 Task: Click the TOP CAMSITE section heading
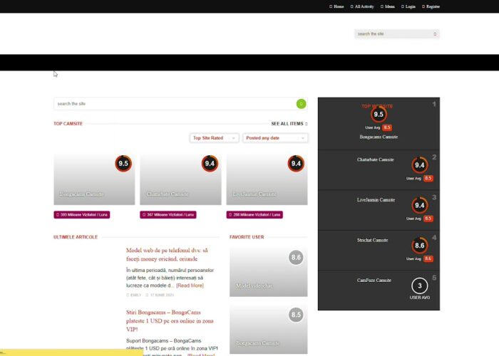click(x=68, y=124)
